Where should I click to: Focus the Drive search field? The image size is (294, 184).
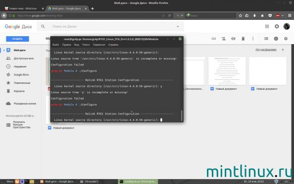(112, 26)
